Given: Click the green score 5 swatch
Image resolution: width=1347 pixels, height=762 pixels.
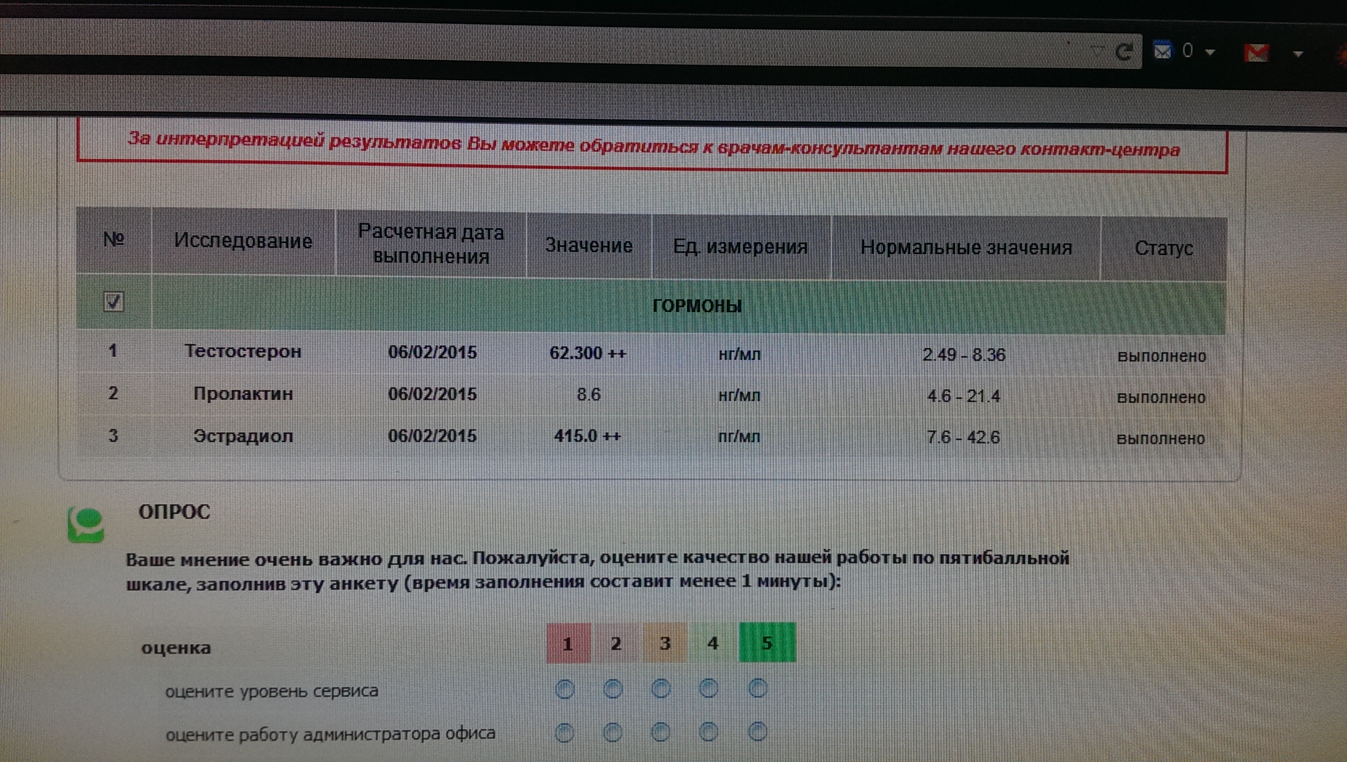Looking at the screenshot, I should pos(767,643).
